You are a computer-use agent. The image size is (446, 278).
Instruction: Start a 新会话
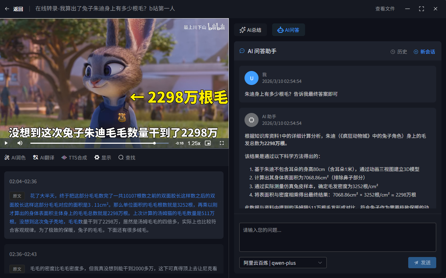424,51
